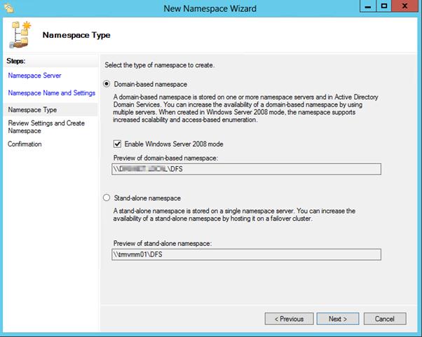Click the Namespace Type page heading
Viewport: 422px width, 337px height.
(x=76, y=35)
